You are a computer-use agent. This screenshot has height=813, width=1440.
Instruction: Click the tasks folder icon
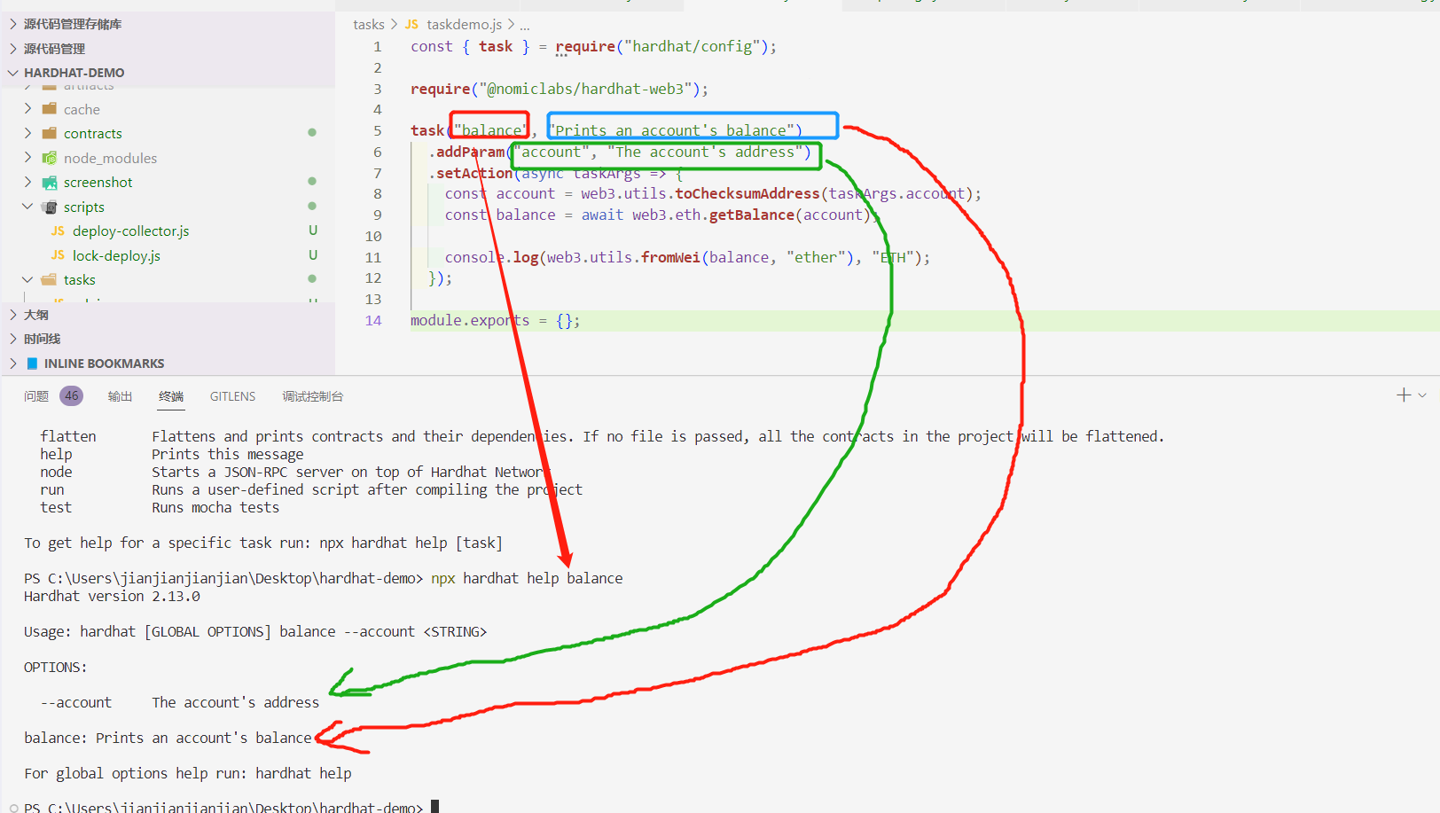49,279
